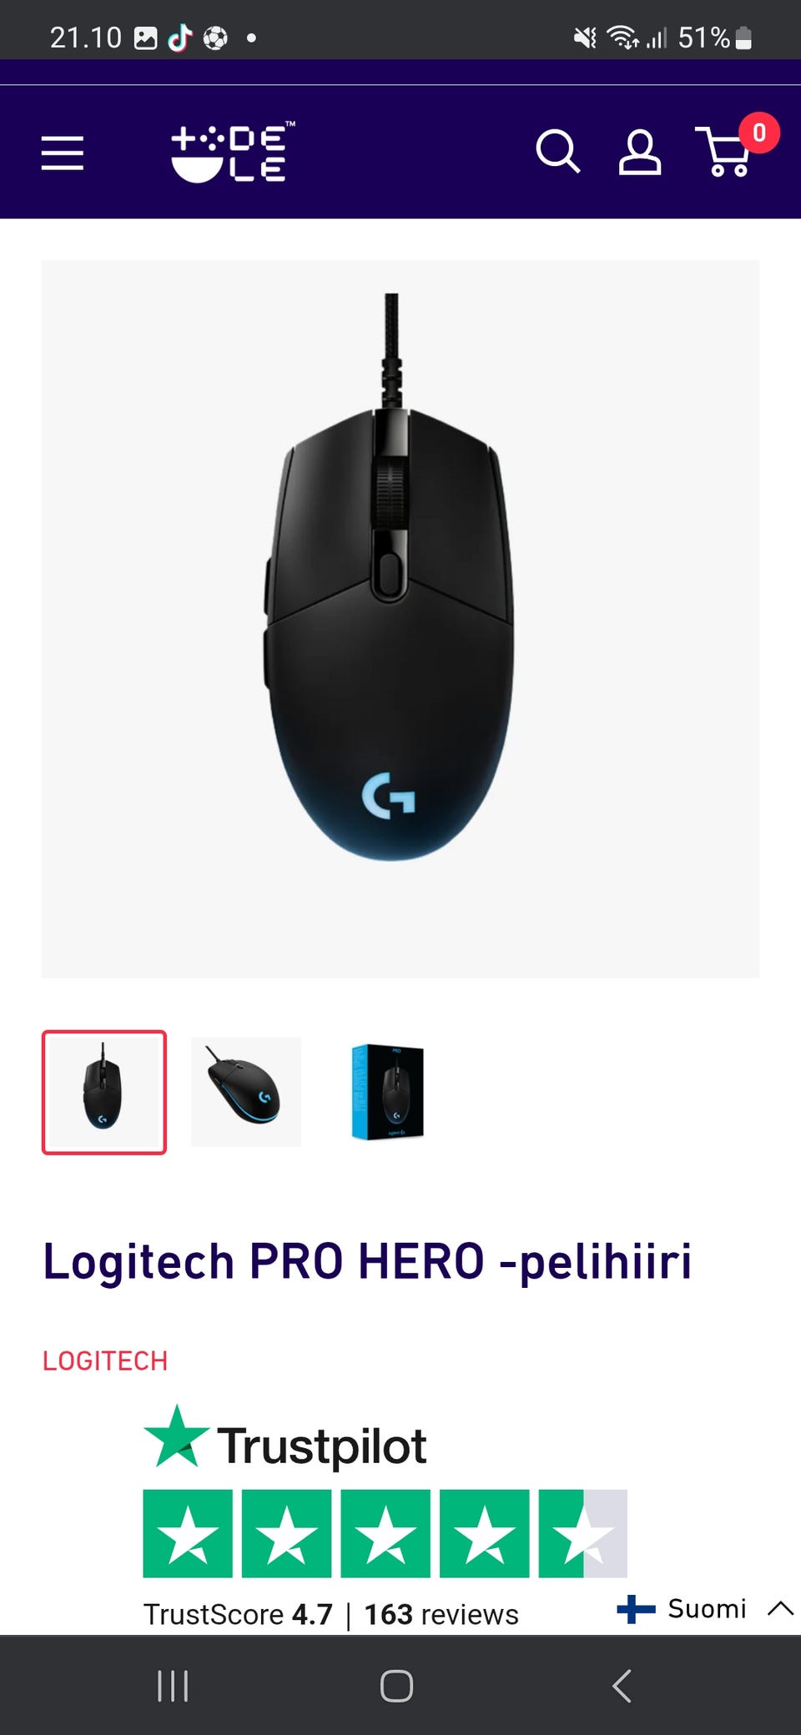Tap the chevron next to Suomi

pyautogui.click(x=780, y=1608)
